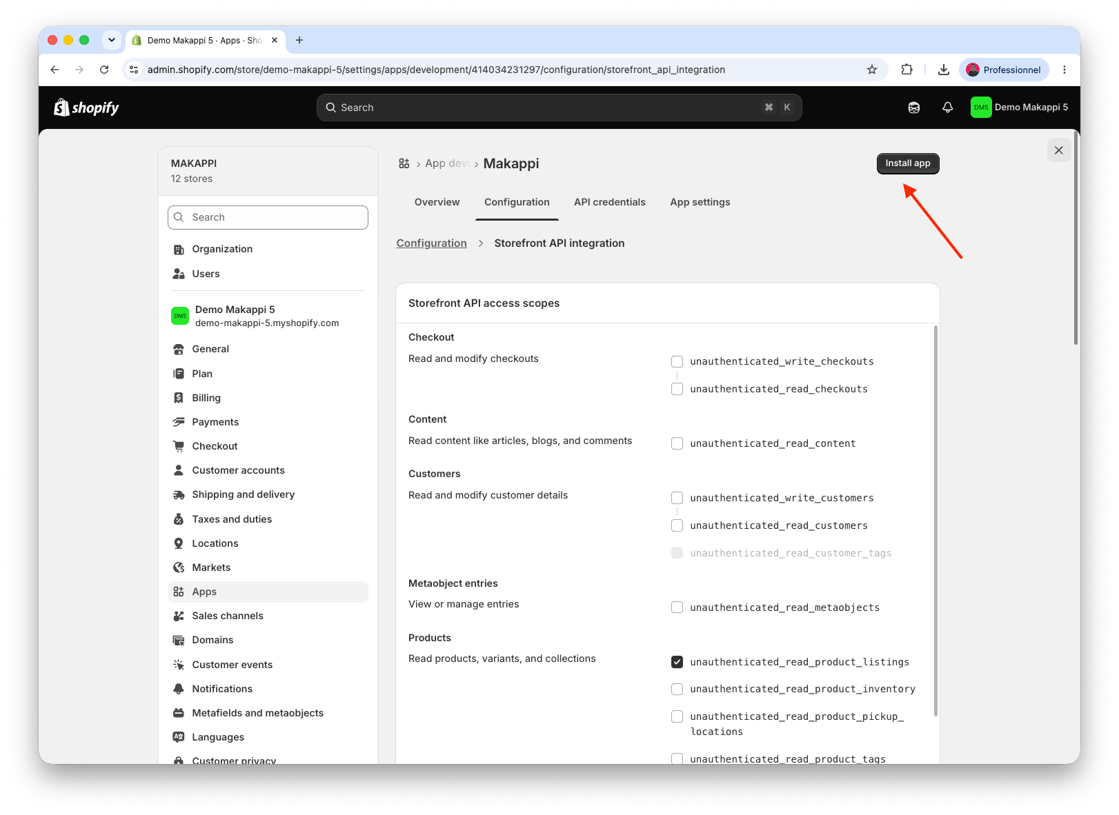Click the Languages icon

pyautogui.click(x=179, y=737)
